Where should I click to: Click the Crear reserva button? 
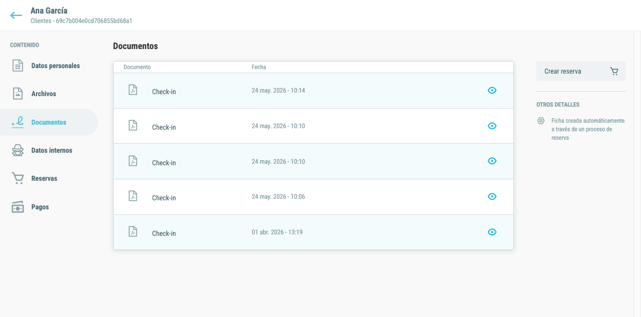point(581,71)
